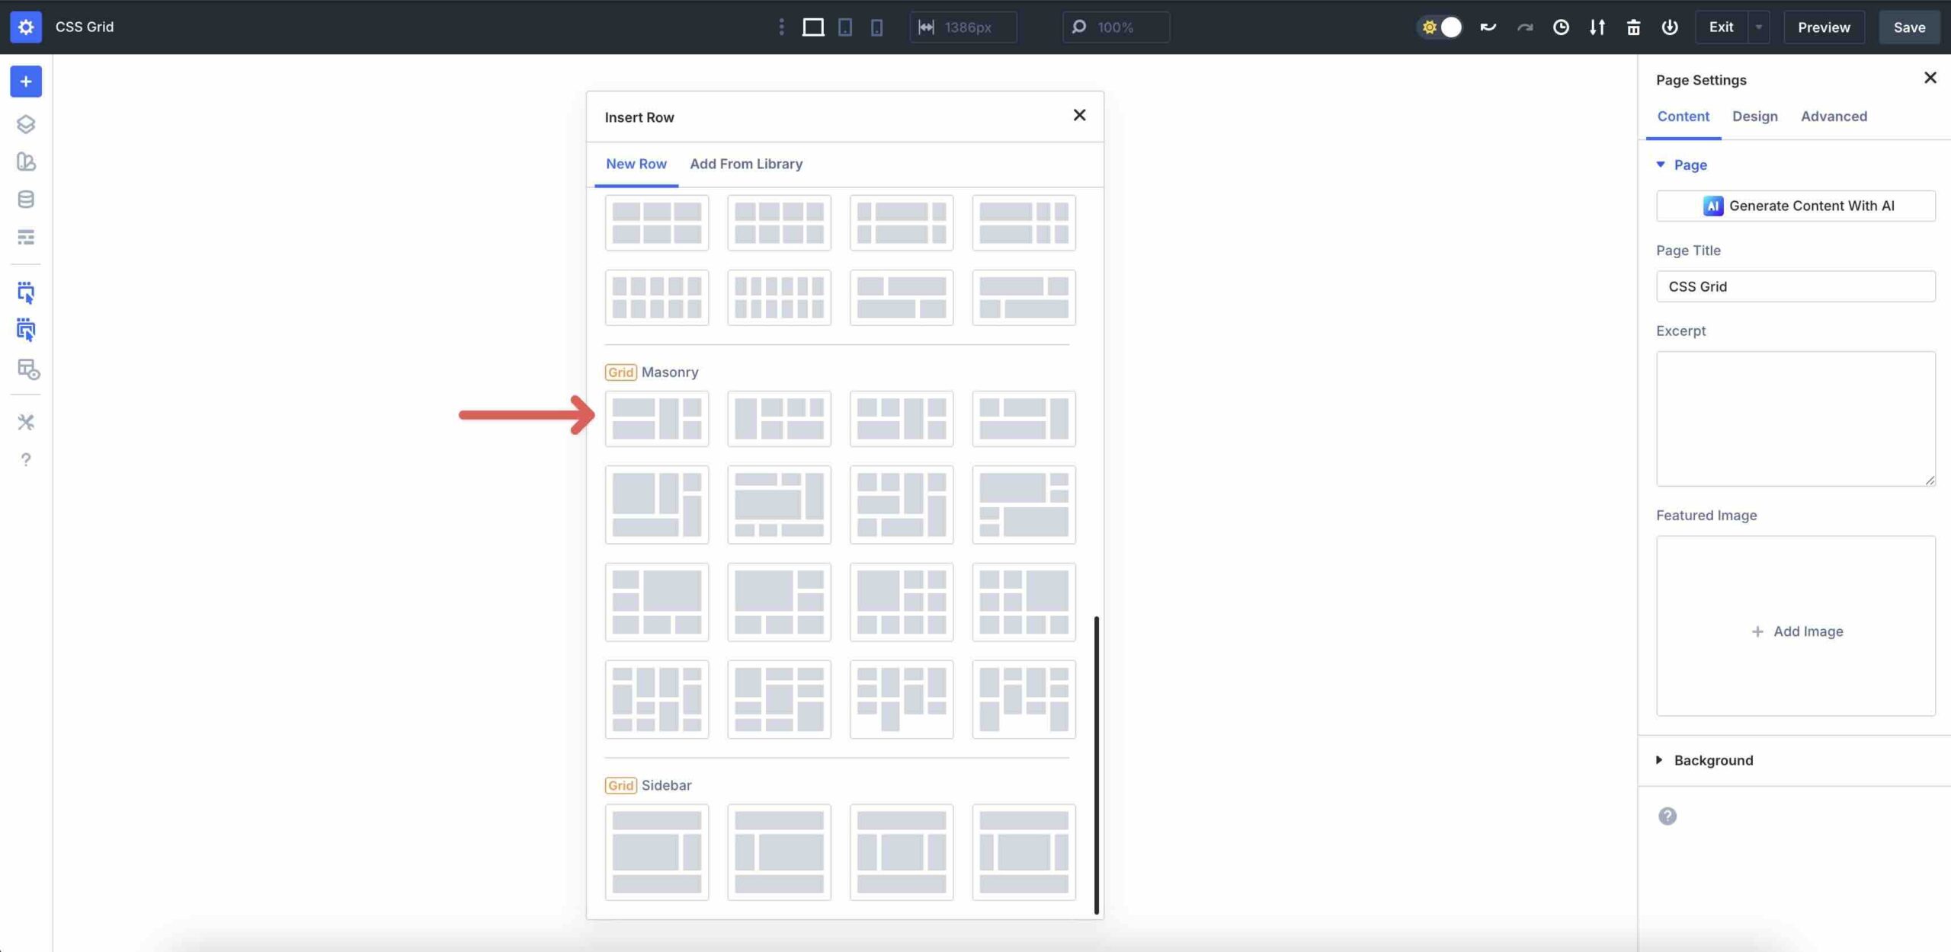
Task: Expand the Background section
Action: [1712, 759]
